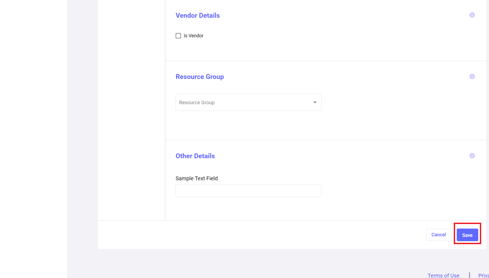The height and width of the screenshot is (278, 489).
Task: Tick the Is Vendor checkbox
Action: [x=178, y=36]
